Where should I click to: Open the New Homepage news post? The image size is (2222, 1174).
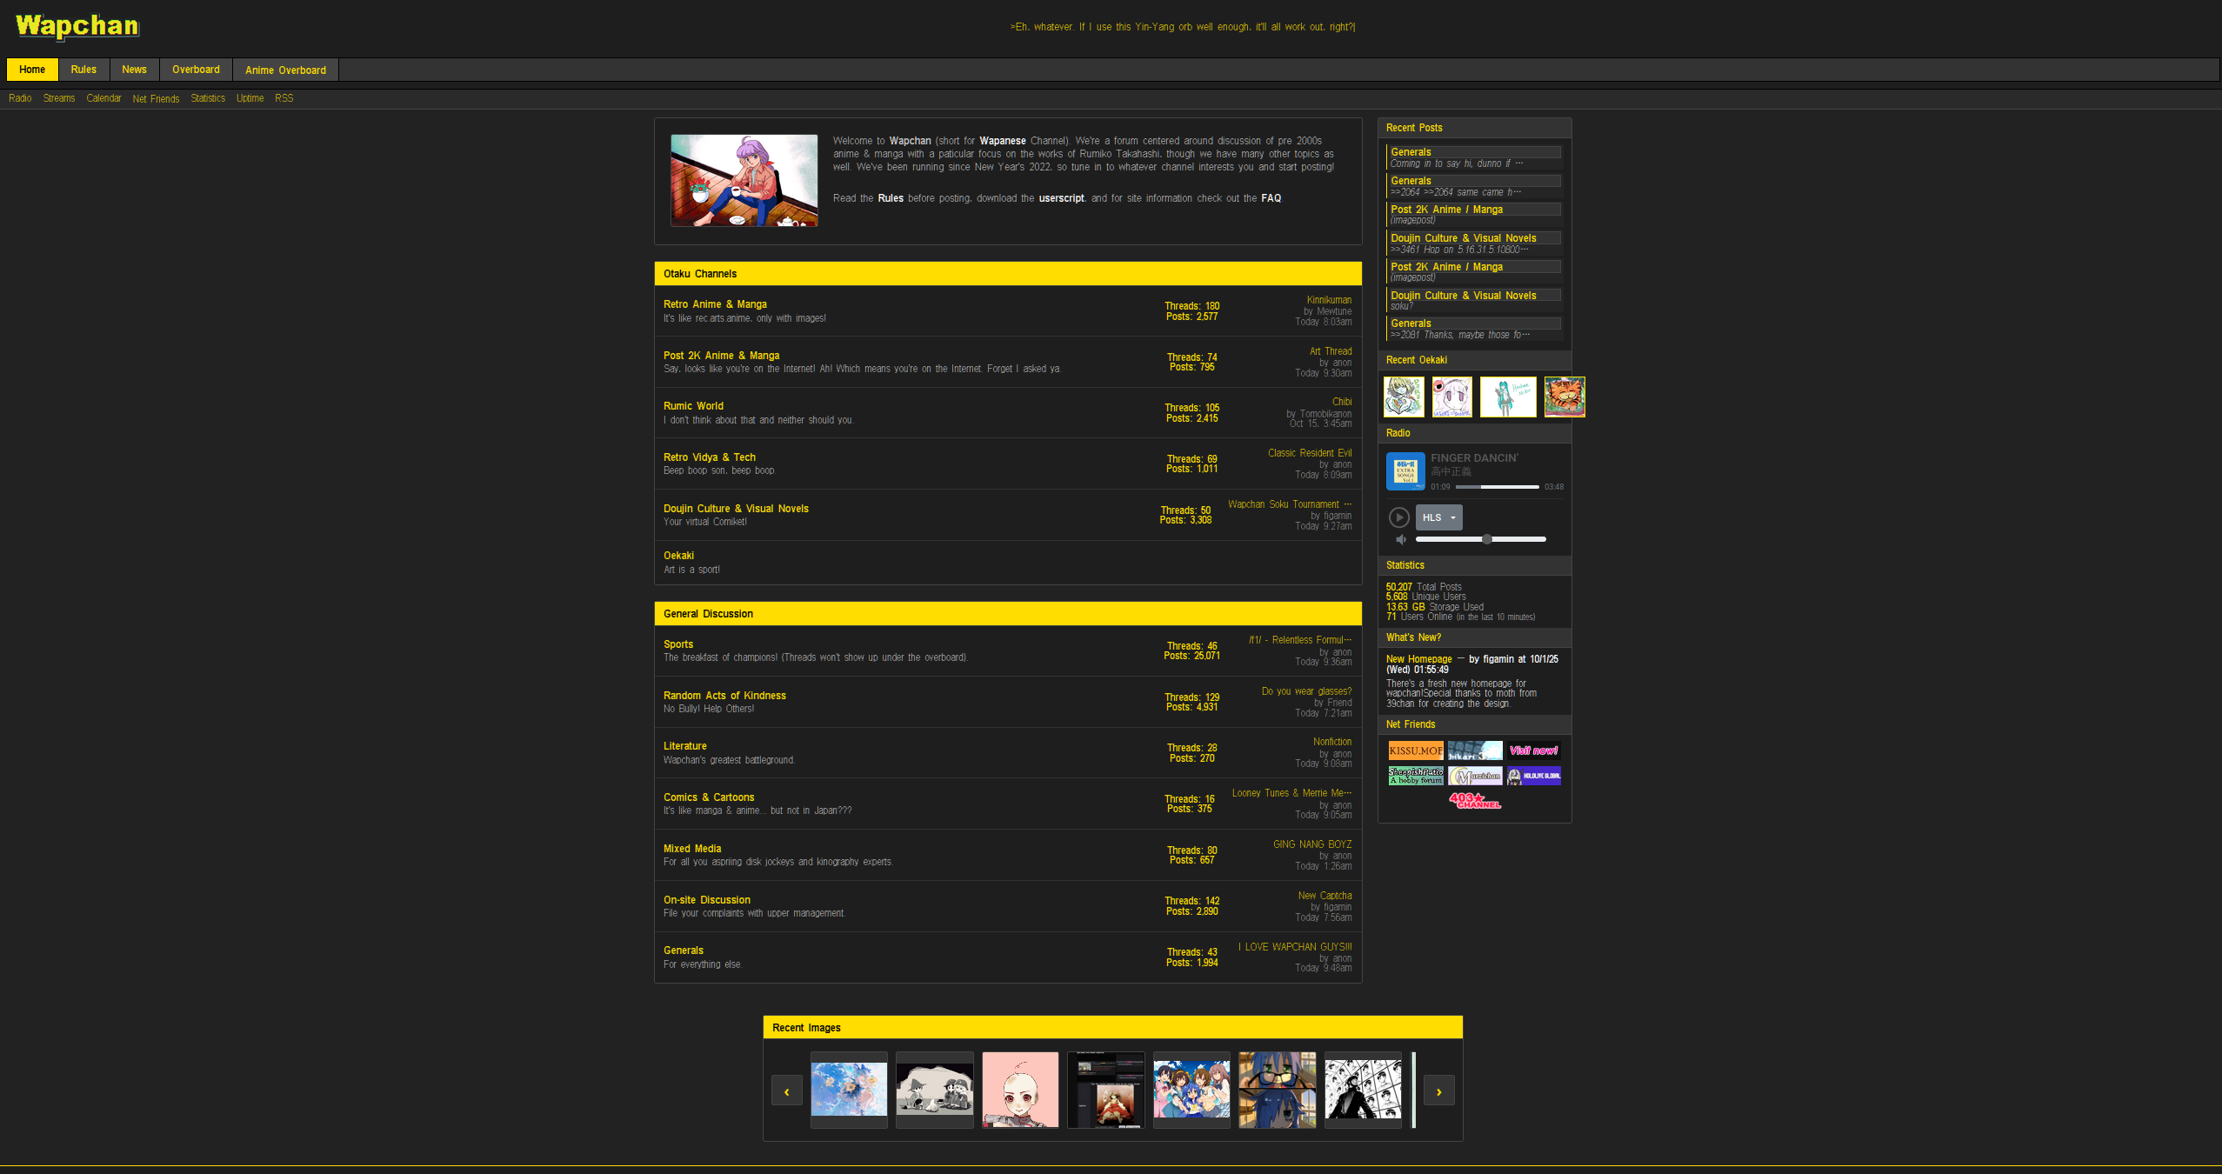pos(1418,659)
